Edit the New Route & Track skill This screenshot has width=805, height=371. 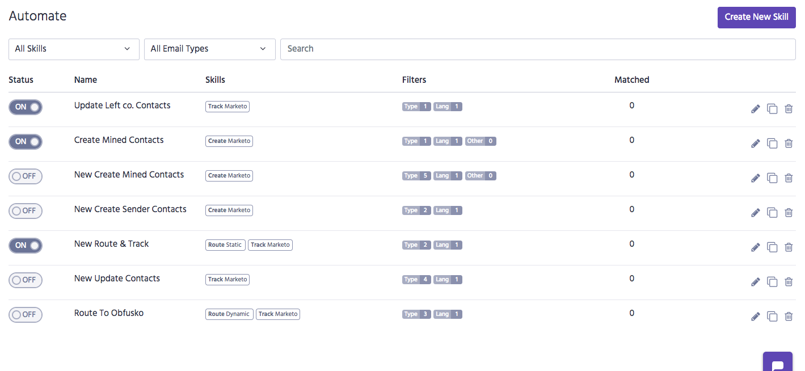[x=755, y=247]
